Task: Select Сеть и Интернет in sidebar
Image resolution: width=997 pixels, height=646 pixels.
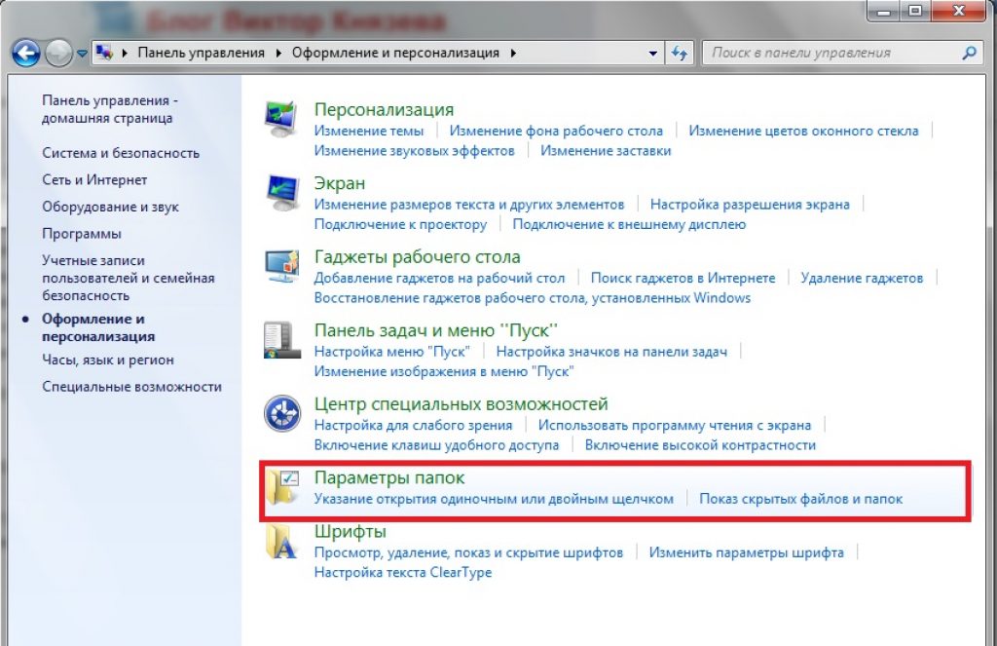Action: 94,180
